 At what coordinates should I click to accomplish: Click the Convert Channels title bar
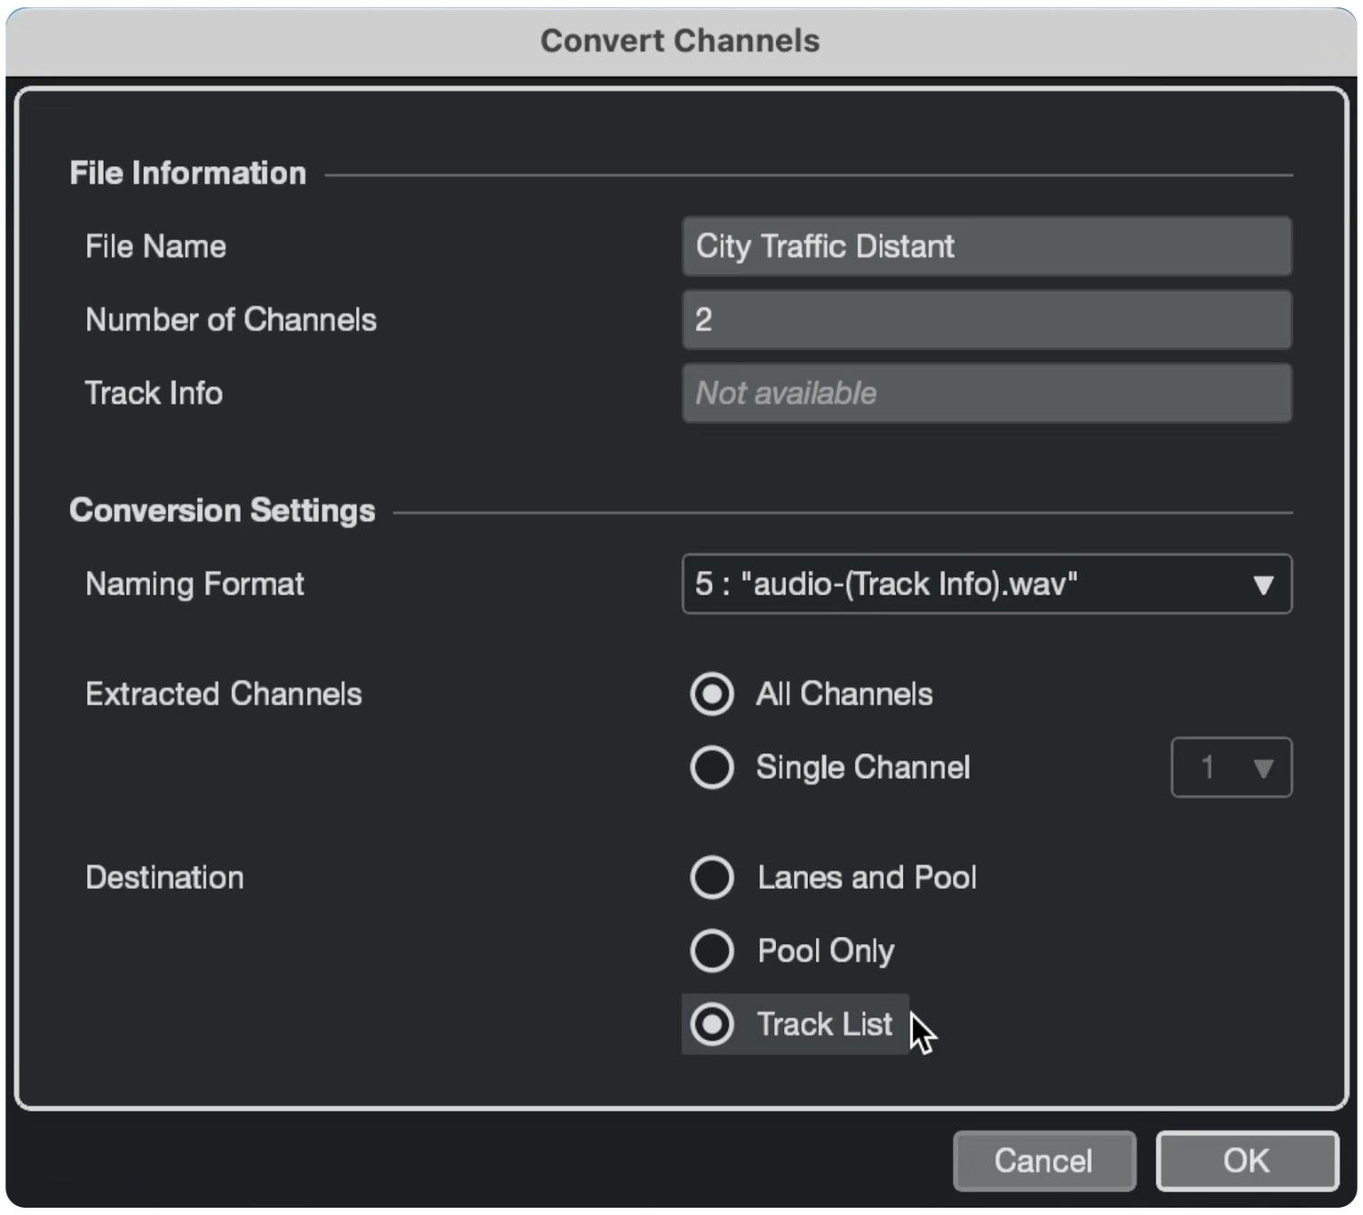[x=680, y=41]
